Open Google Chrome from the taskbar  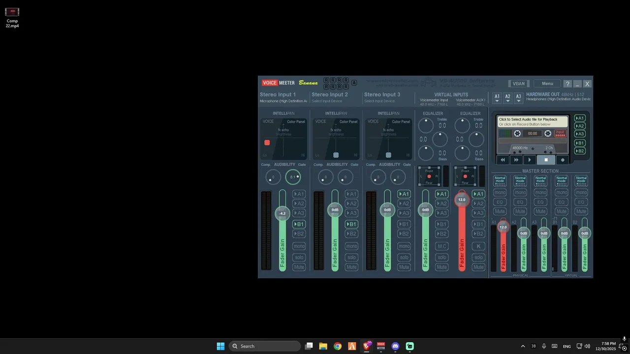coord(338,346)
